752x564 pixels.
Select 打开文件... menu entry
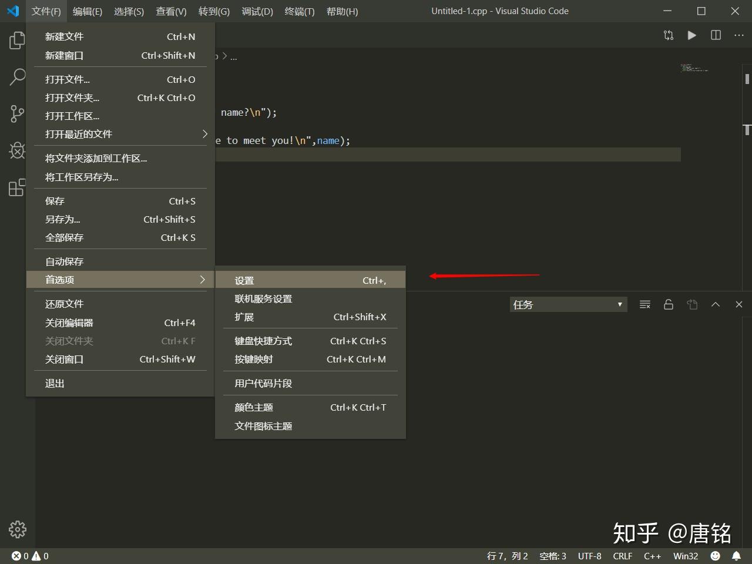coord(120,79)
